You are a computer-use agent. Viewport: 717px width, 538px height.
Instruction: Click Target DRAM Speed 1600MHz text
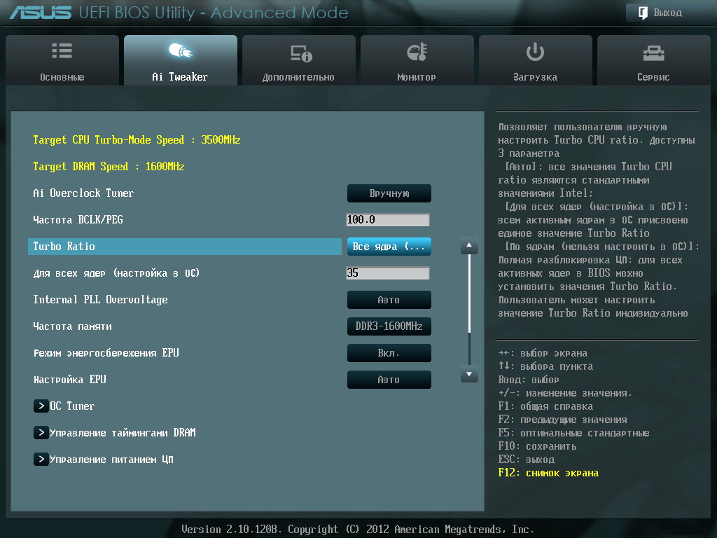point(109,167)
